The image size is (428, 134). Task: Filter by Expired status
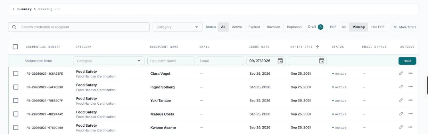coord(254,27)
